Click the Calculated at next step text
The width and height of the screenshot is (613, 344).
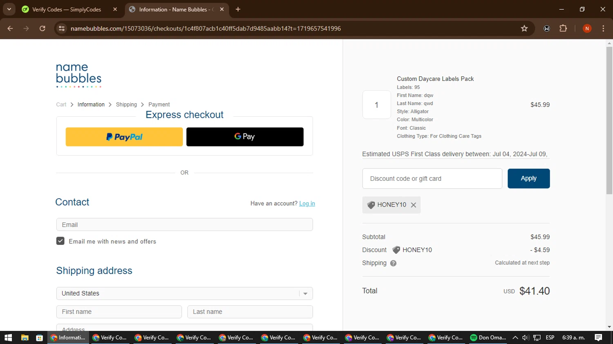pyautogui.click(x=522, y=263)
